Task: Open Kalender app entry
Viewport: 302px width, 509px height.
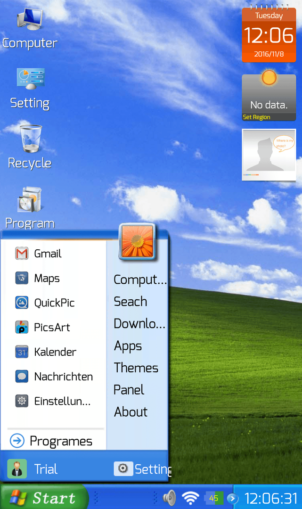Action: coord(46,352)
